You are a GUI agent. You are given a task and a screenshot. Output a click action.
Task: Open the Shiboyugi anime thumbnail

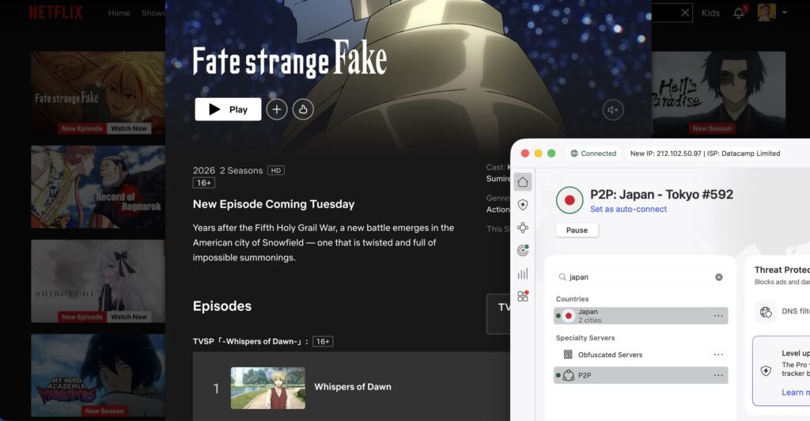point(97,281)
